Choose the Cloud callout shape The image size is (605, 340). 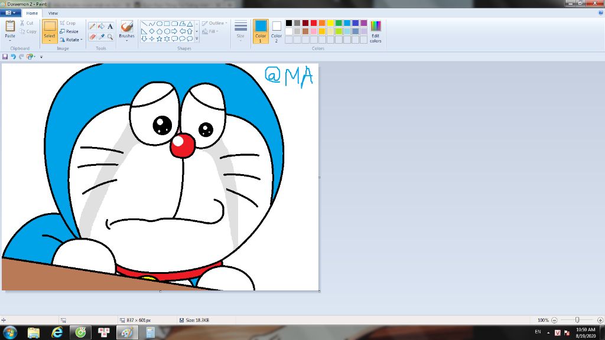(190, 38)
